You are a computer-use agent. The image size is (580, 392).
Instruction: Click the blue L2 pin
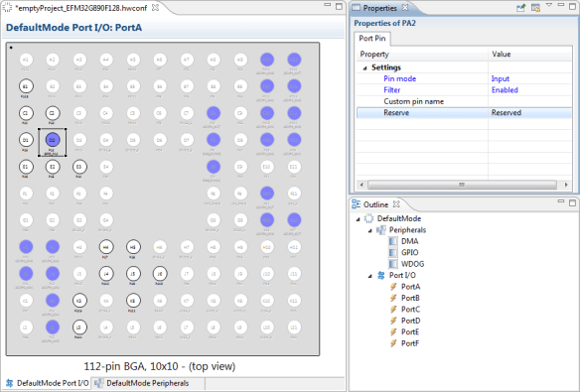click(x=53, y=327)
